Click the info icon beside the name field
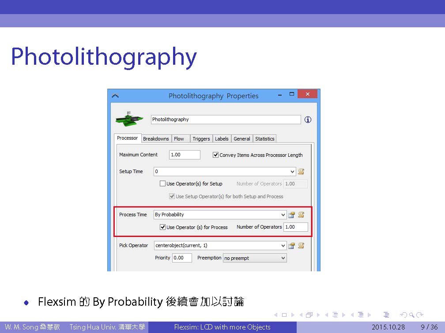 [308, 120]
